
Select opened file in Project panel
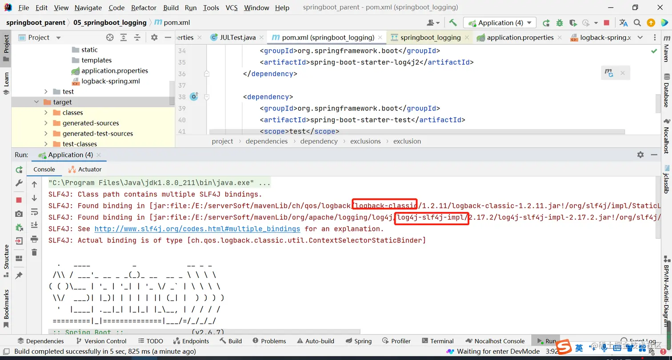(x=110, y=37)
